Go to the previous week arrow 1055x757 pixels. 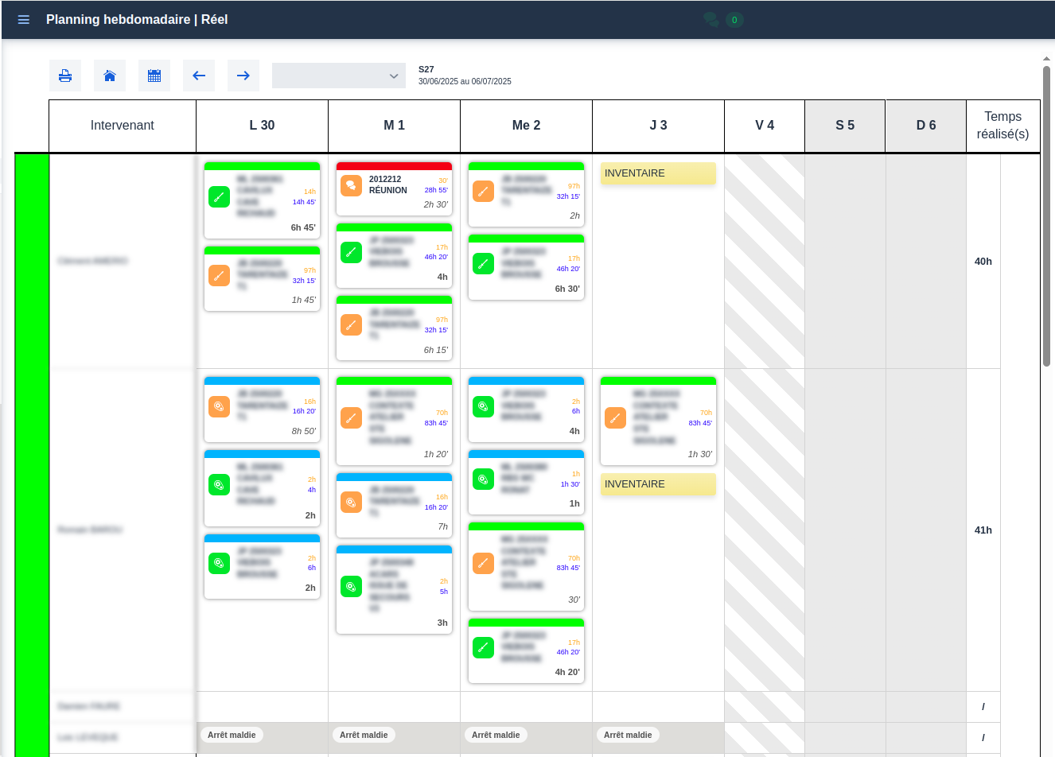point(198,75)
